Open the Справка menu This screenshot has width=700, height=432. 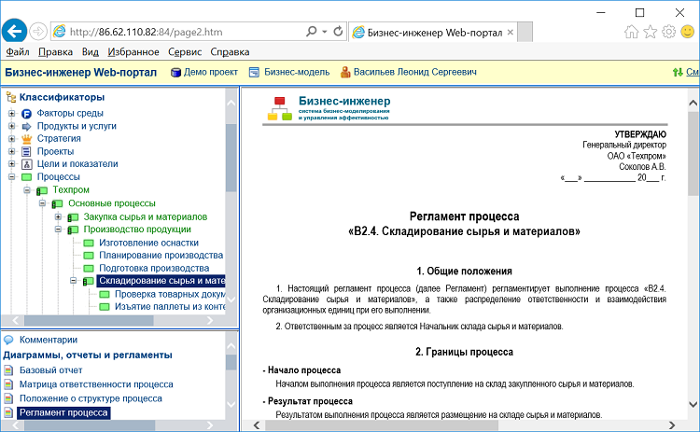230,52
